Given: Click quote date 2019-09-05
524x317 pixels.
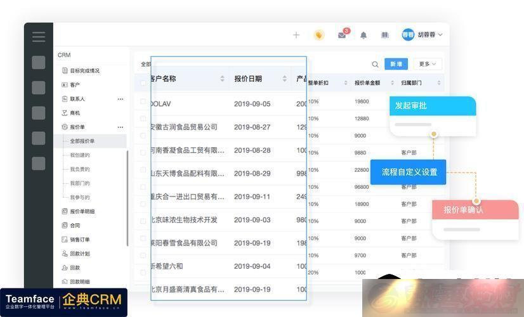Looking at the screenshot, I should (252, 104).
